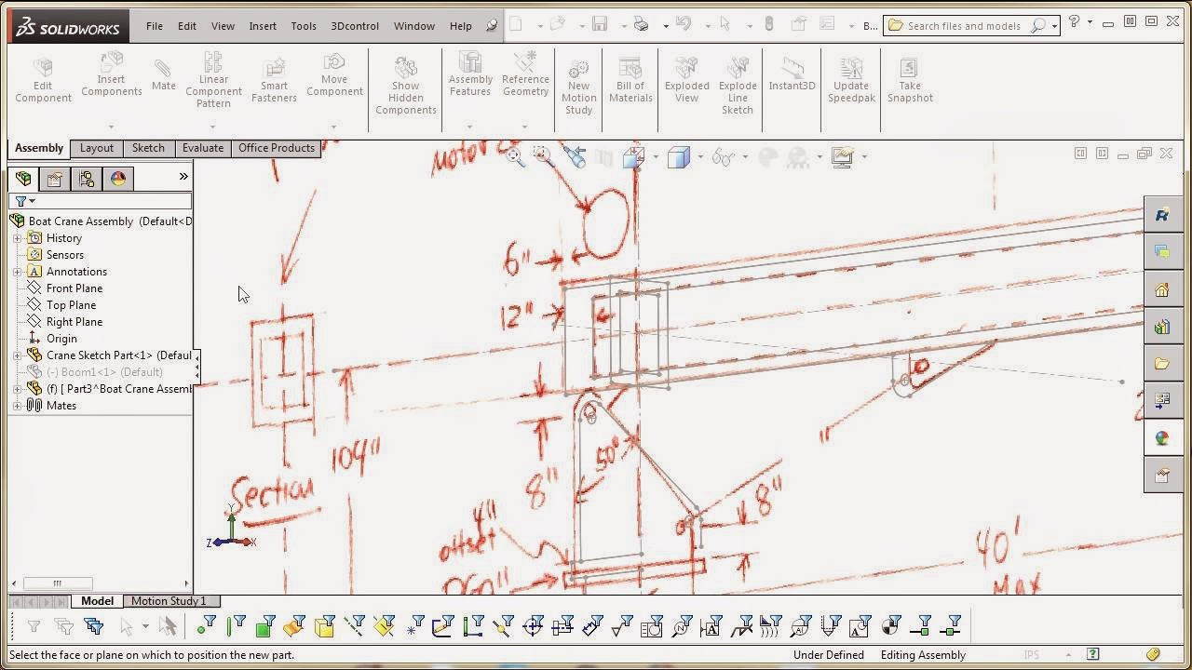The width and height of the screenshot is (1192, 670).
Task: Toggle the Filter Faces selection filter
Action: coord(265,626)
